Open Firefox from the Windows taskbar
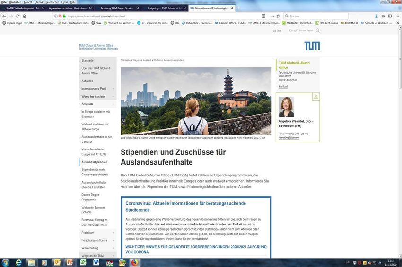Viewport: 402px width, 267px height. pos(134,262)
